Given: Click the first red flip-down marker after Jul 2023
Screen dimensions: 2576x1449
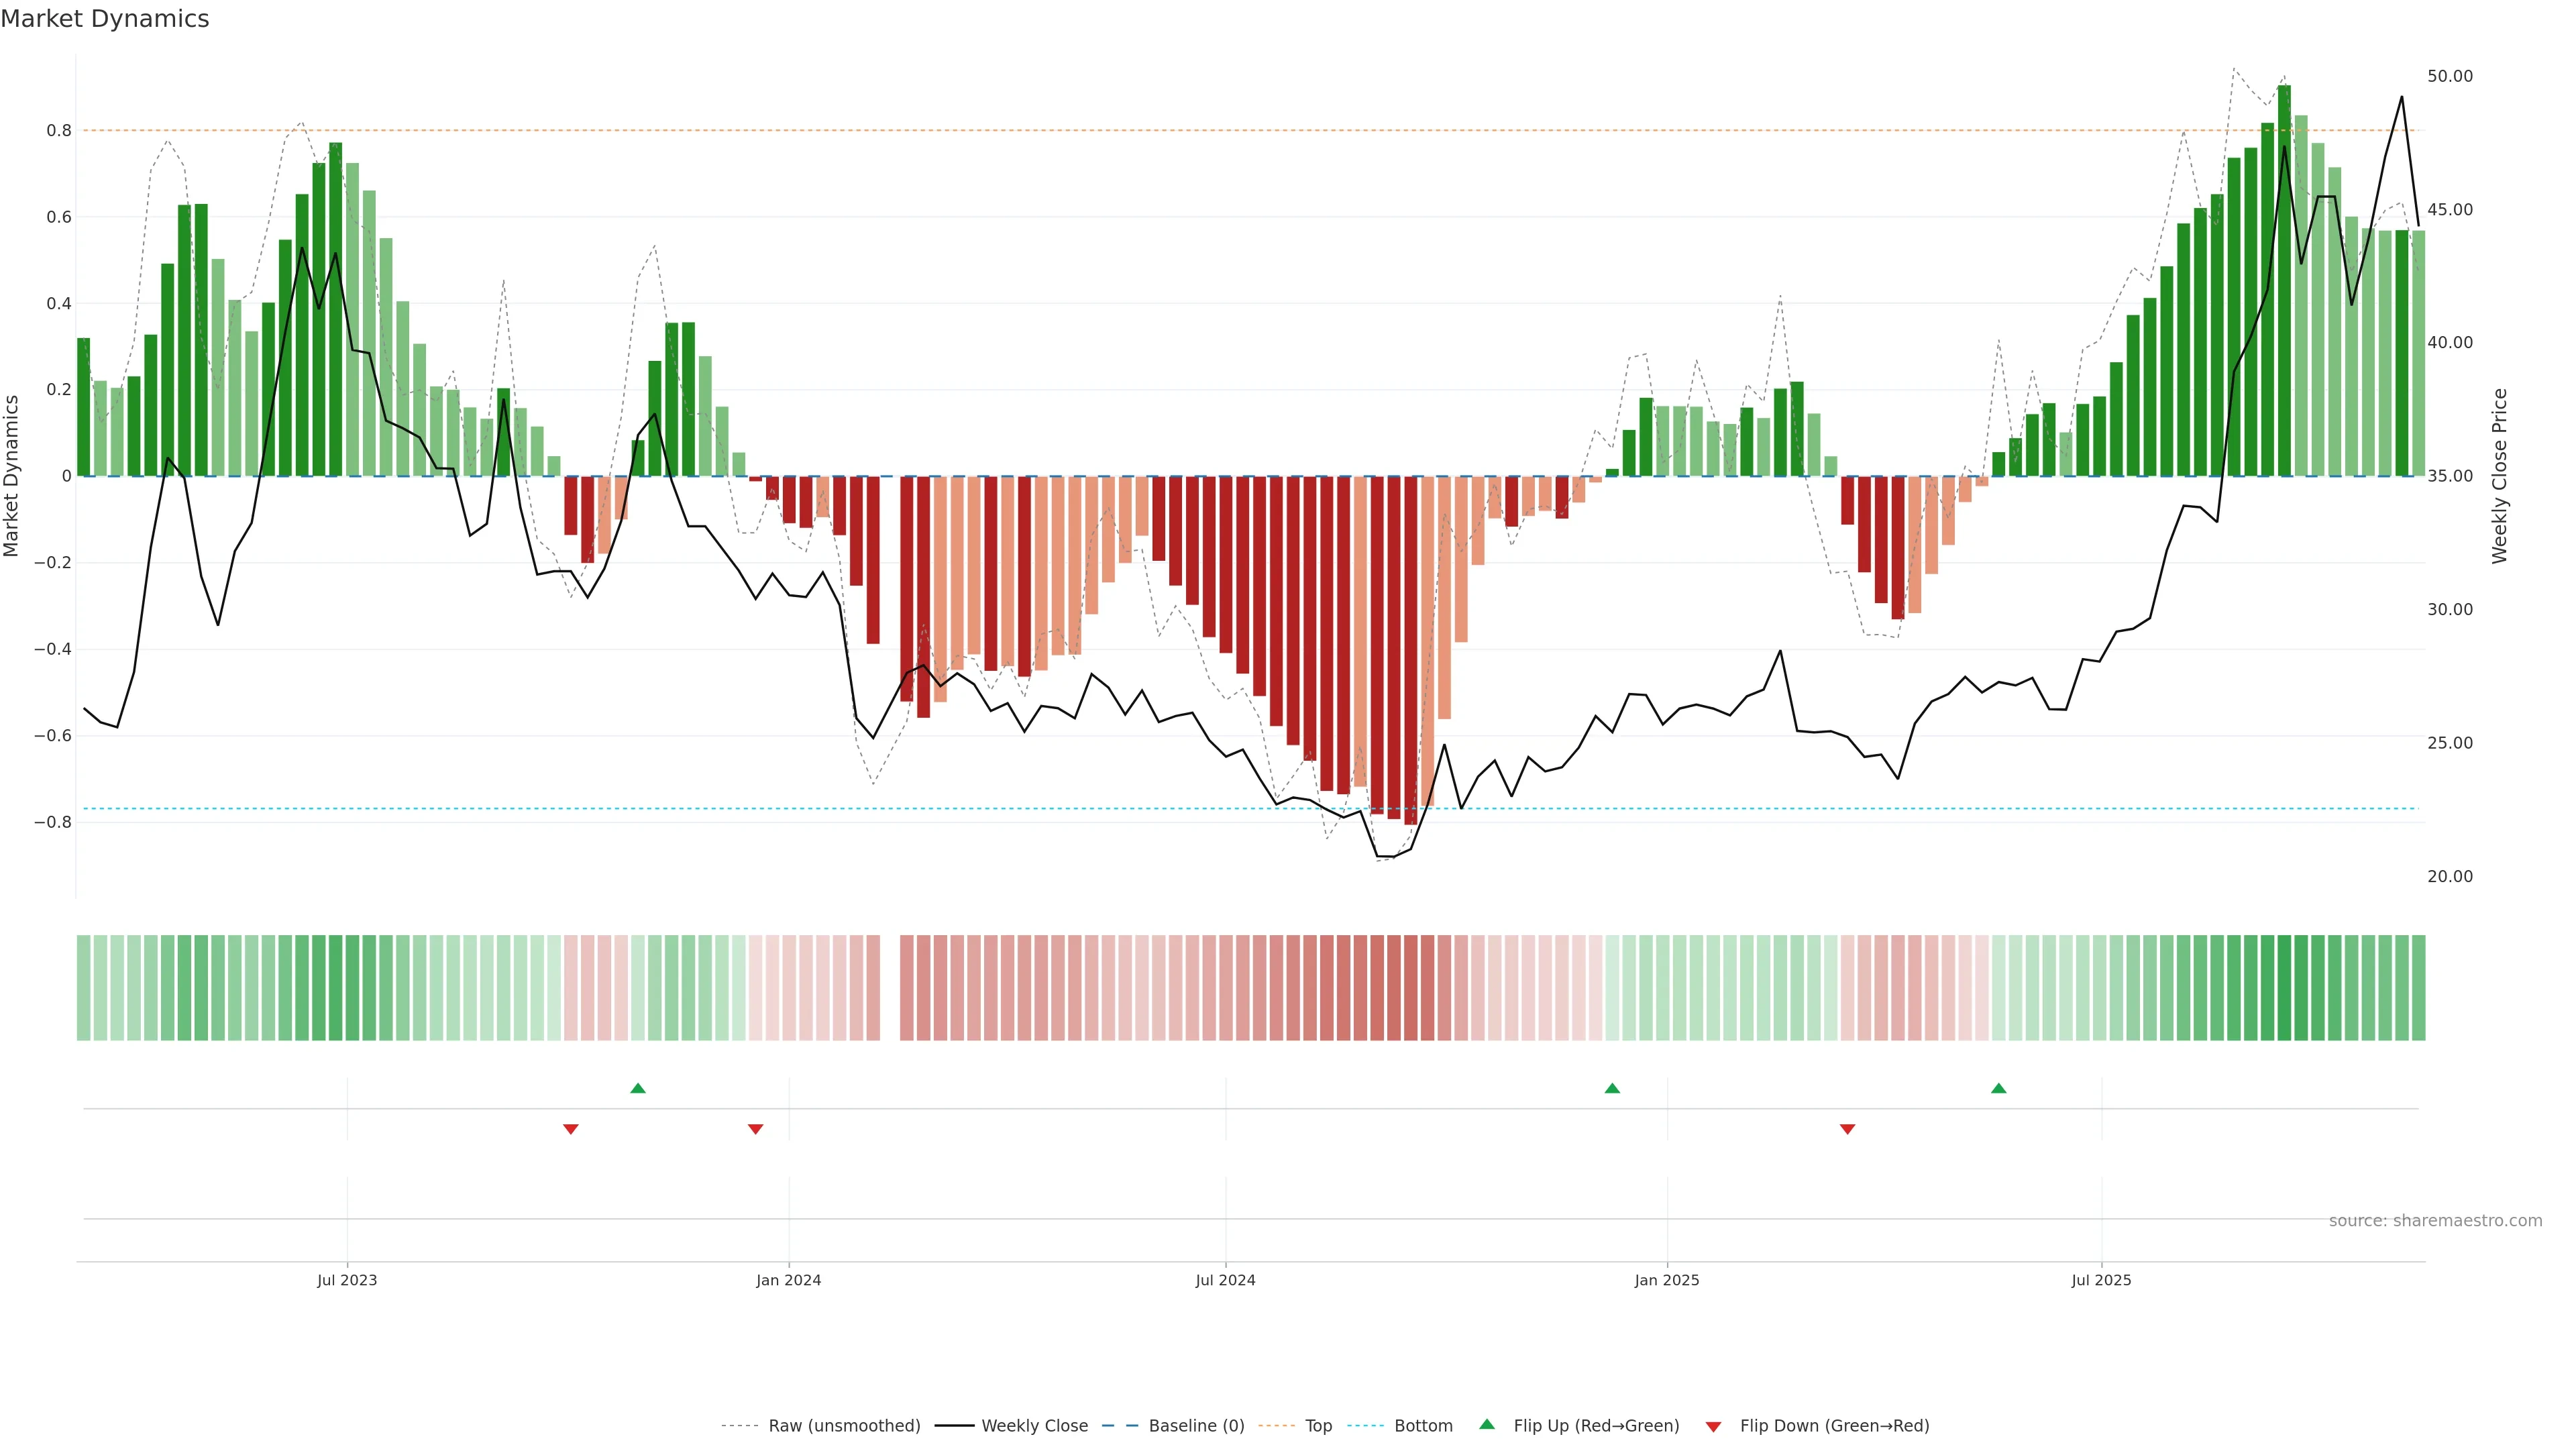Looking at the screenshot, I should click(x=571, y=1129).
